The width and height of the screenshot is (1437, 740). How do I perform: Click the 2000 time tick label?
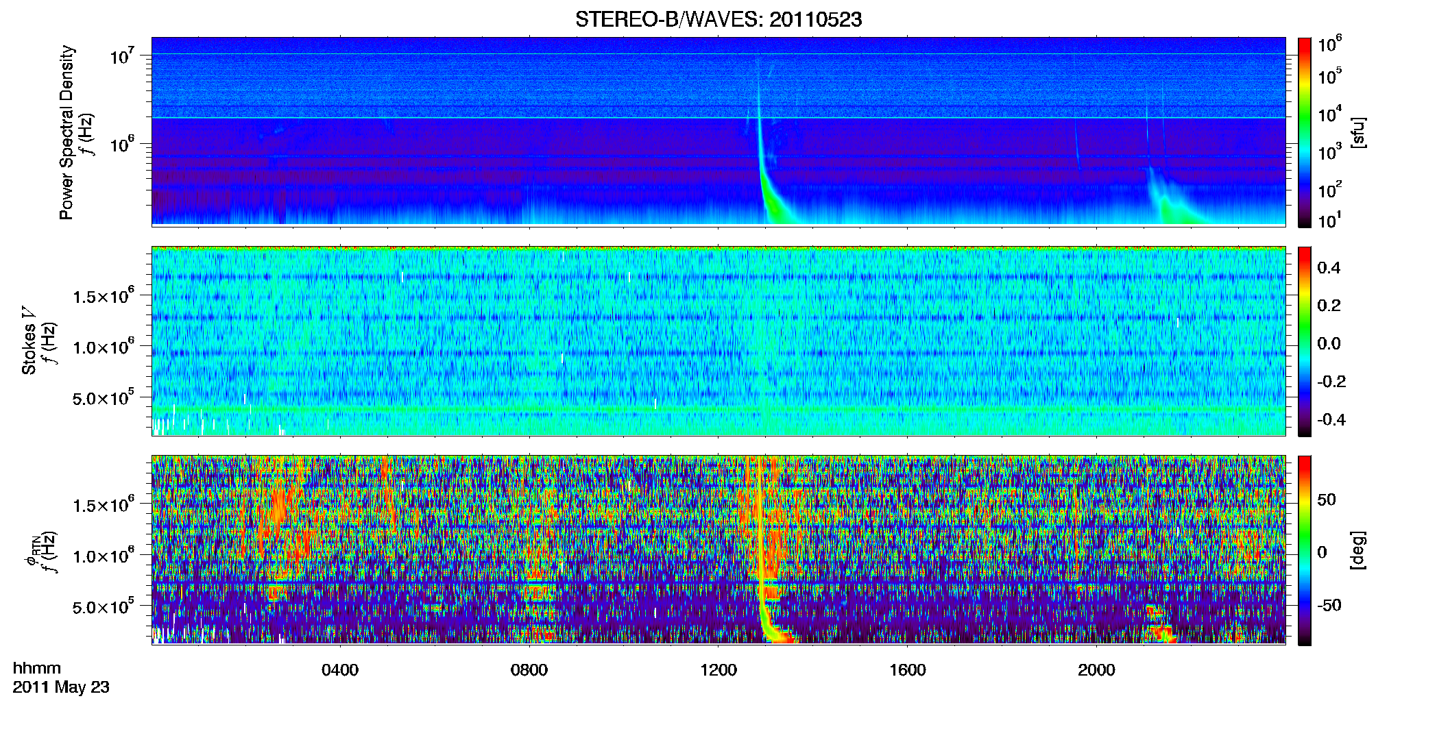1097,670
